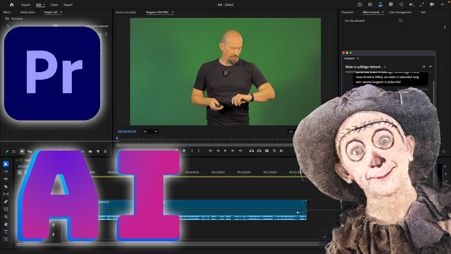Go to the Home screen icon

12,5
